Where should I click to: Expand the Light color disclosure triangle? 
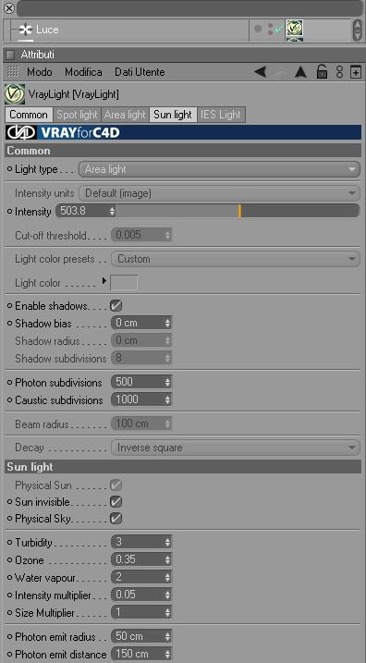click(x=104, y=281)
